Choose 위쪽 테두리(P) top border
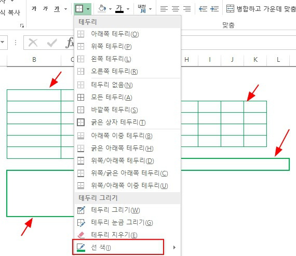Image resolution: width=296 pixels, height=256 pixels. [x=127, y=46]
